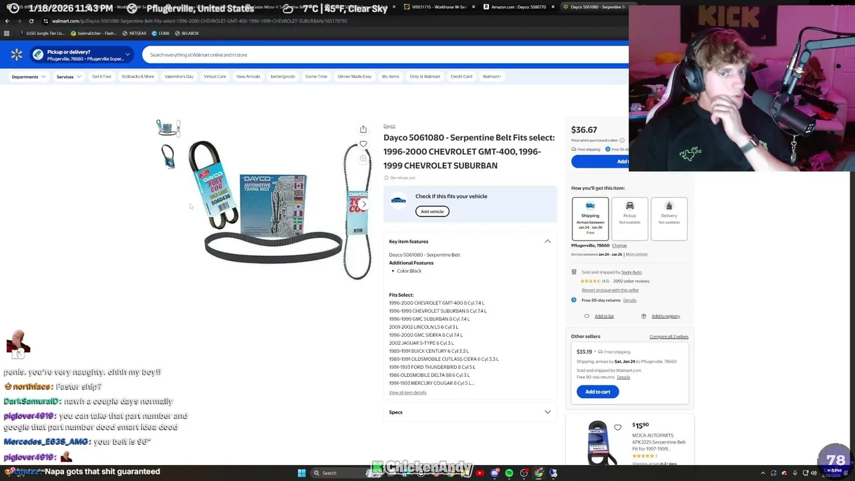
Task: Click the Add vehicle button
Action: click(x=432, y=211)
